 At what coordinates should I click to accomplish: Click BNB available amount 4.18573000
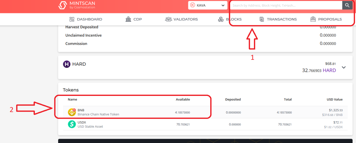[x=183, y=113]
